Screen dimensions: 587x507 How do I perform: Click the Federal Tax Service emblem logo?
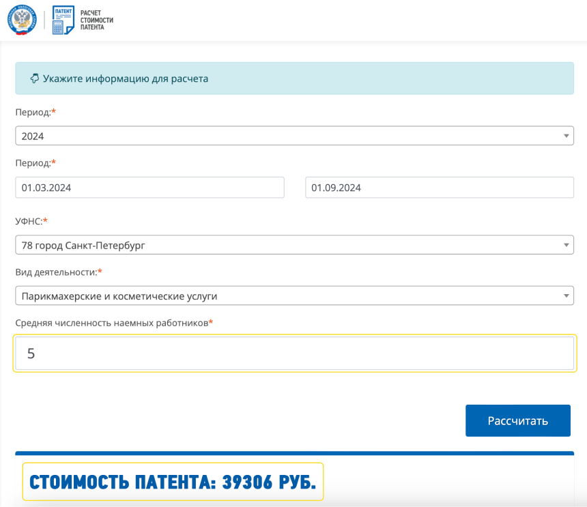(21, 19)
